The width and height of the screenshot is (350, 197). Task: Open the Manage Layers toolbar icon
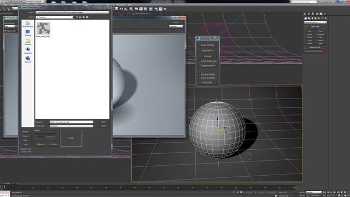click(x=131, y=9)
